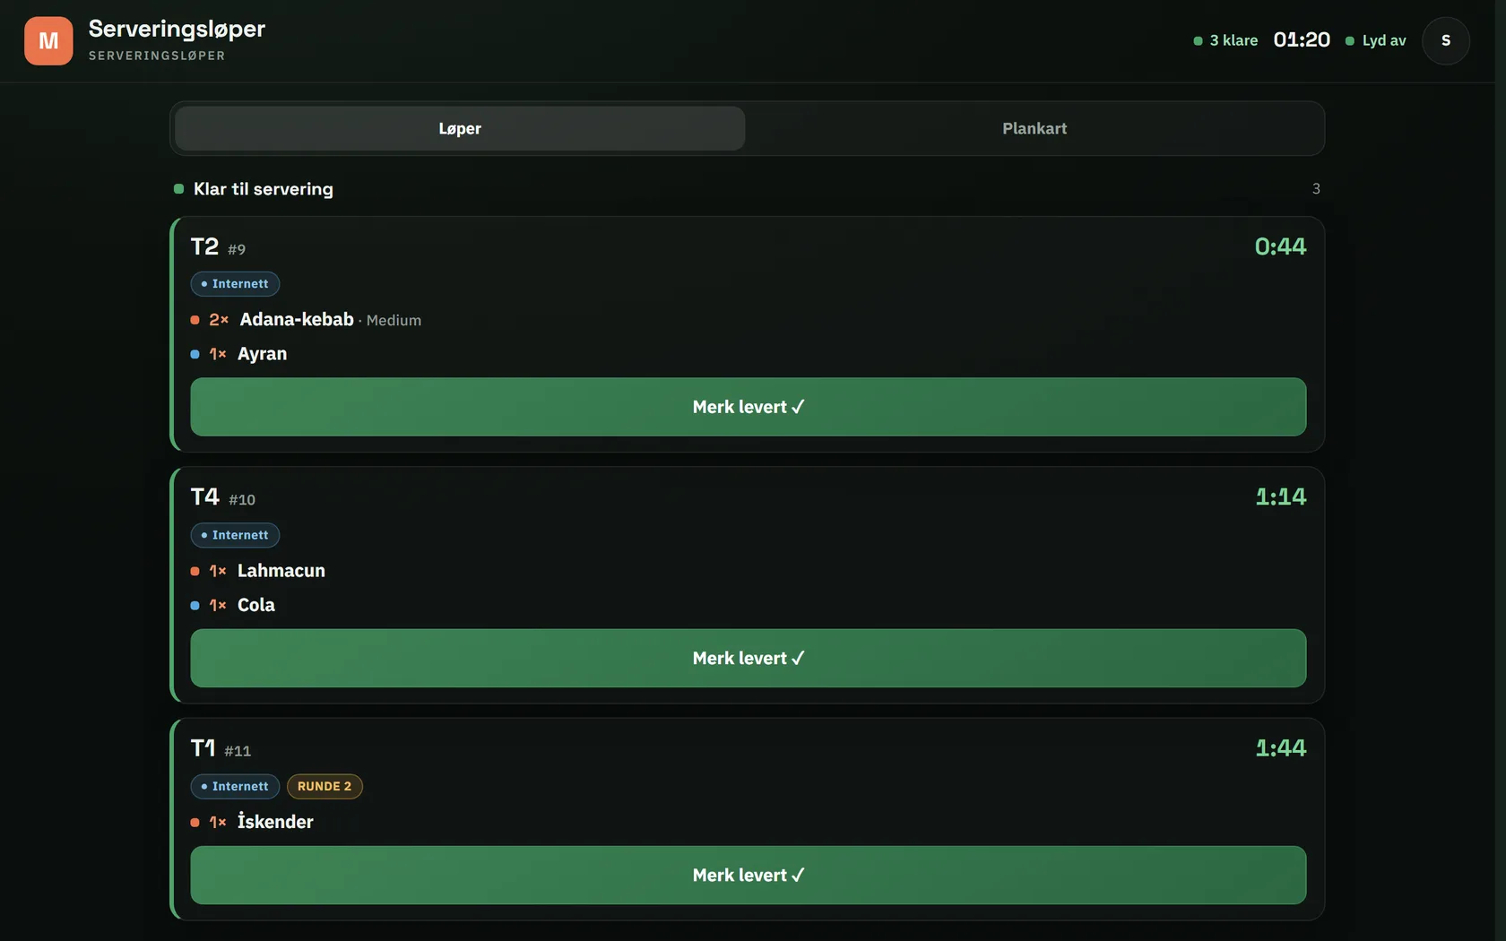
Task: Click the 3 klare status indicator
Action: pyautogui.click(x=1225, y=40)
